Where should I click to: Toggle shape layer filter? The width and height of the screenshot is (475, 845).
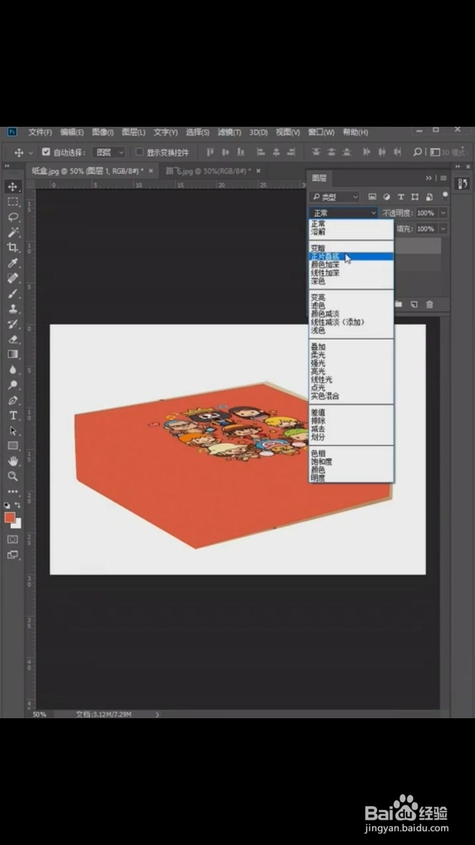415,197
